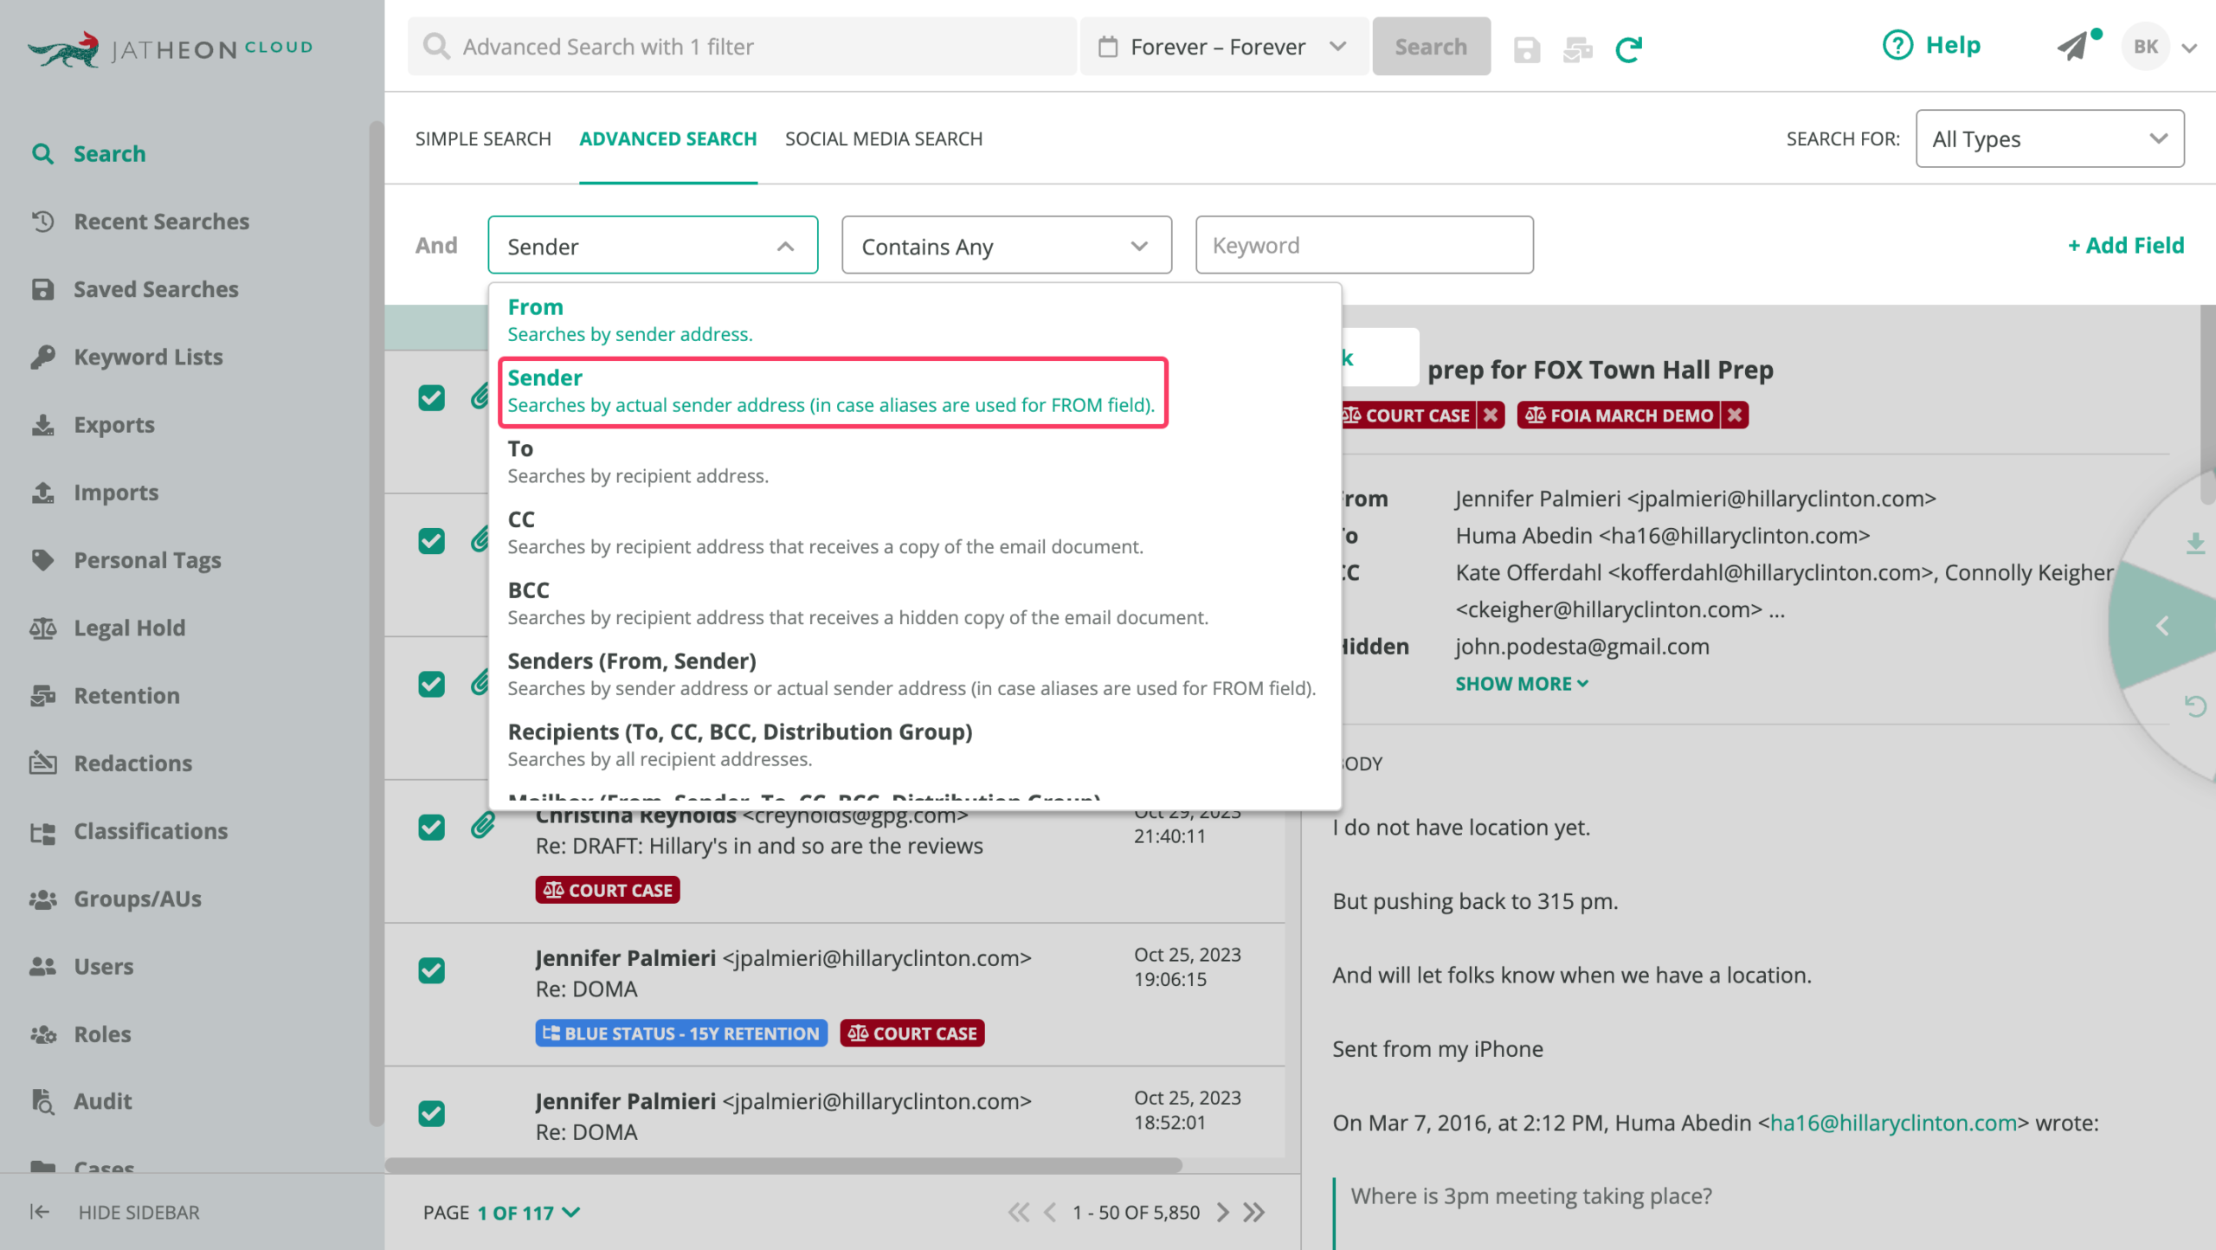Click the Roles icon in sidebar
Screen dimensions: 2216x1250
click(x=42, y=1034)
